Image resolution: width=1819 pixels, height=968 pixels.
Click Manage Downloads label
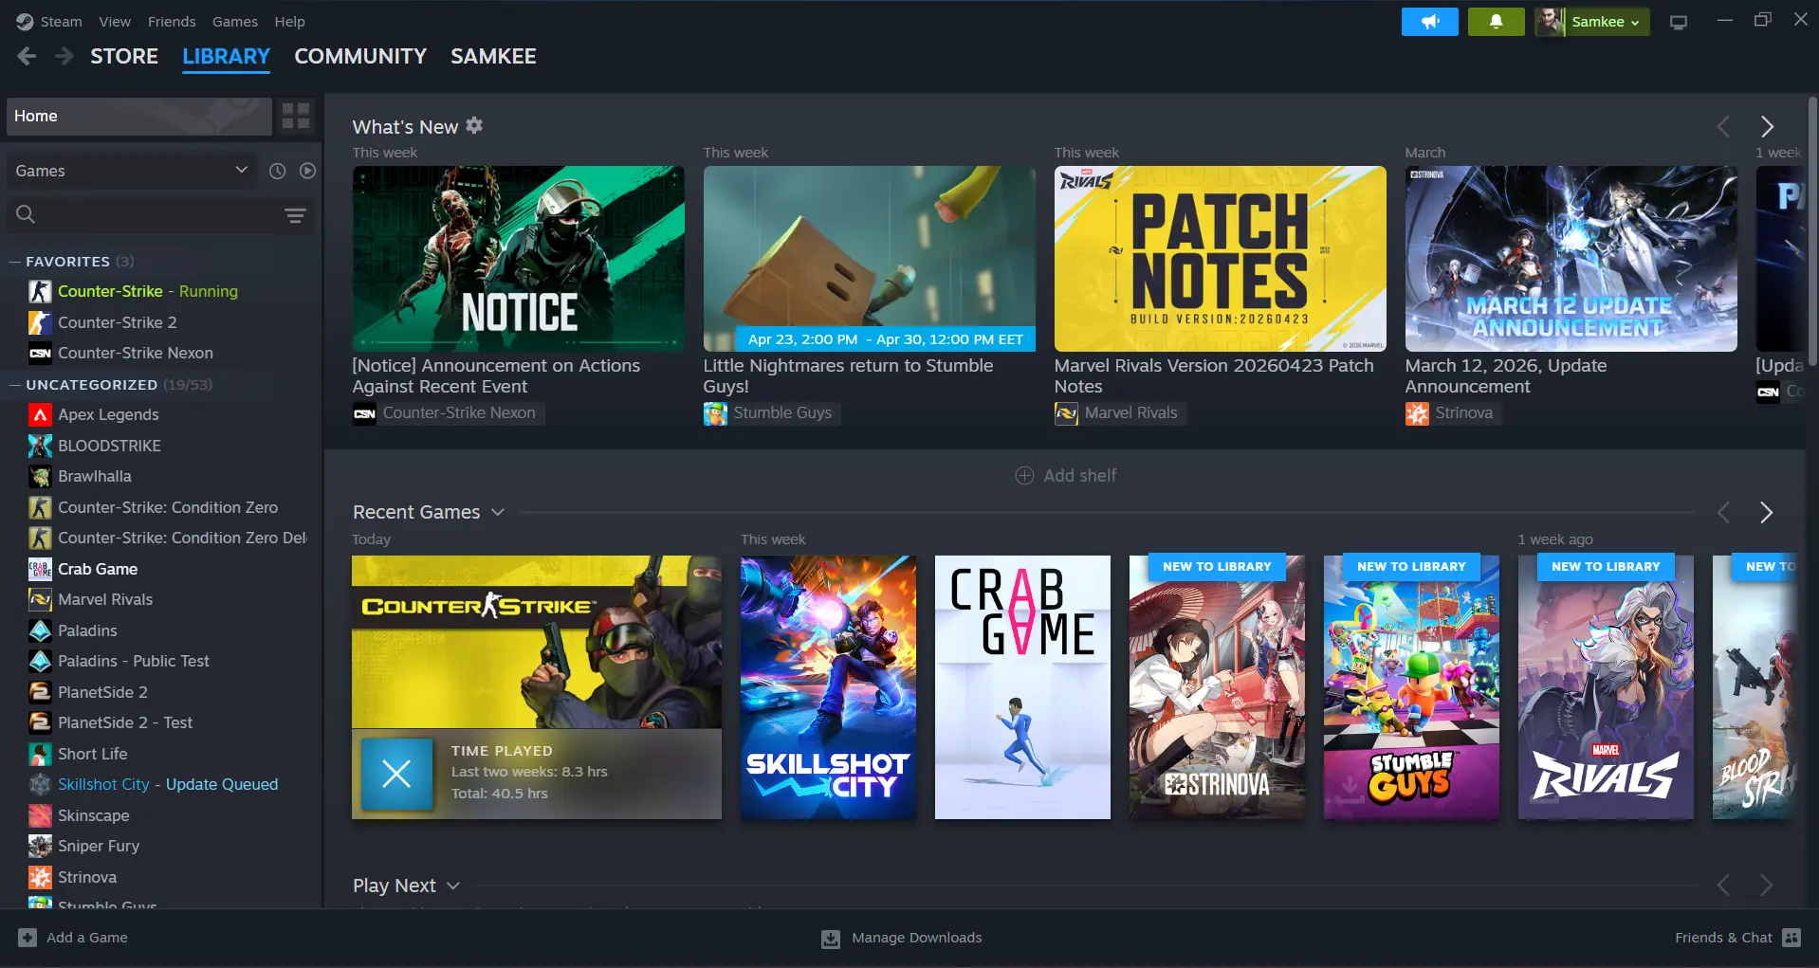[916, 938]
